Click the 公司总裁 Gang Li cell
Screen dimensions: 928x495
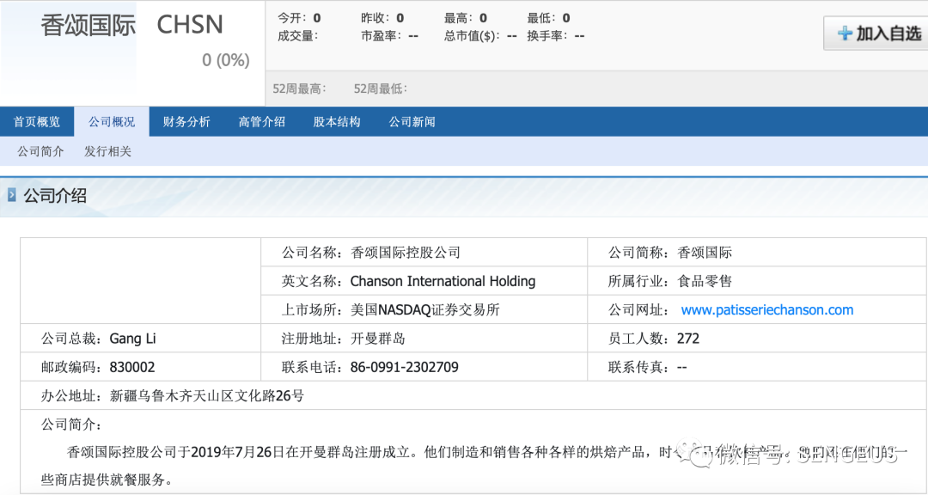pyautogui.click(x=141, y=338)
